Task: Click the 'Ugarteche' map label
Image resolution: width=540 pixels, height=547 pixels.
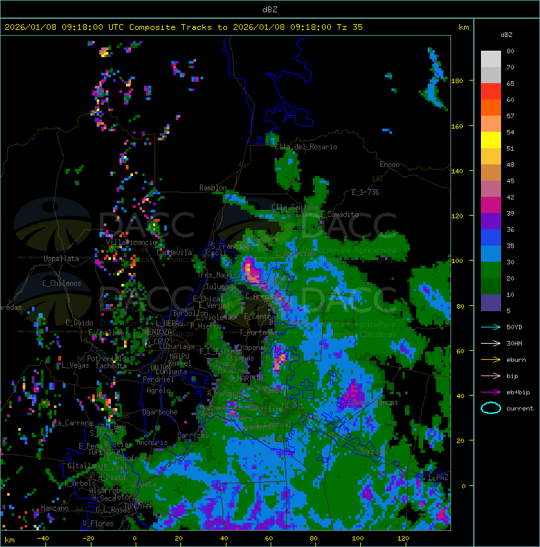Action: pyautogui.click(x=160, y=412)
